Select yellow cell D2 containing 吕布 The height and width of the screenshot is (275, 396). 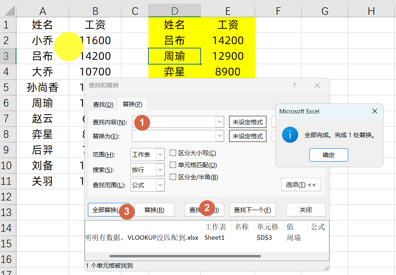tap(175, 40)
